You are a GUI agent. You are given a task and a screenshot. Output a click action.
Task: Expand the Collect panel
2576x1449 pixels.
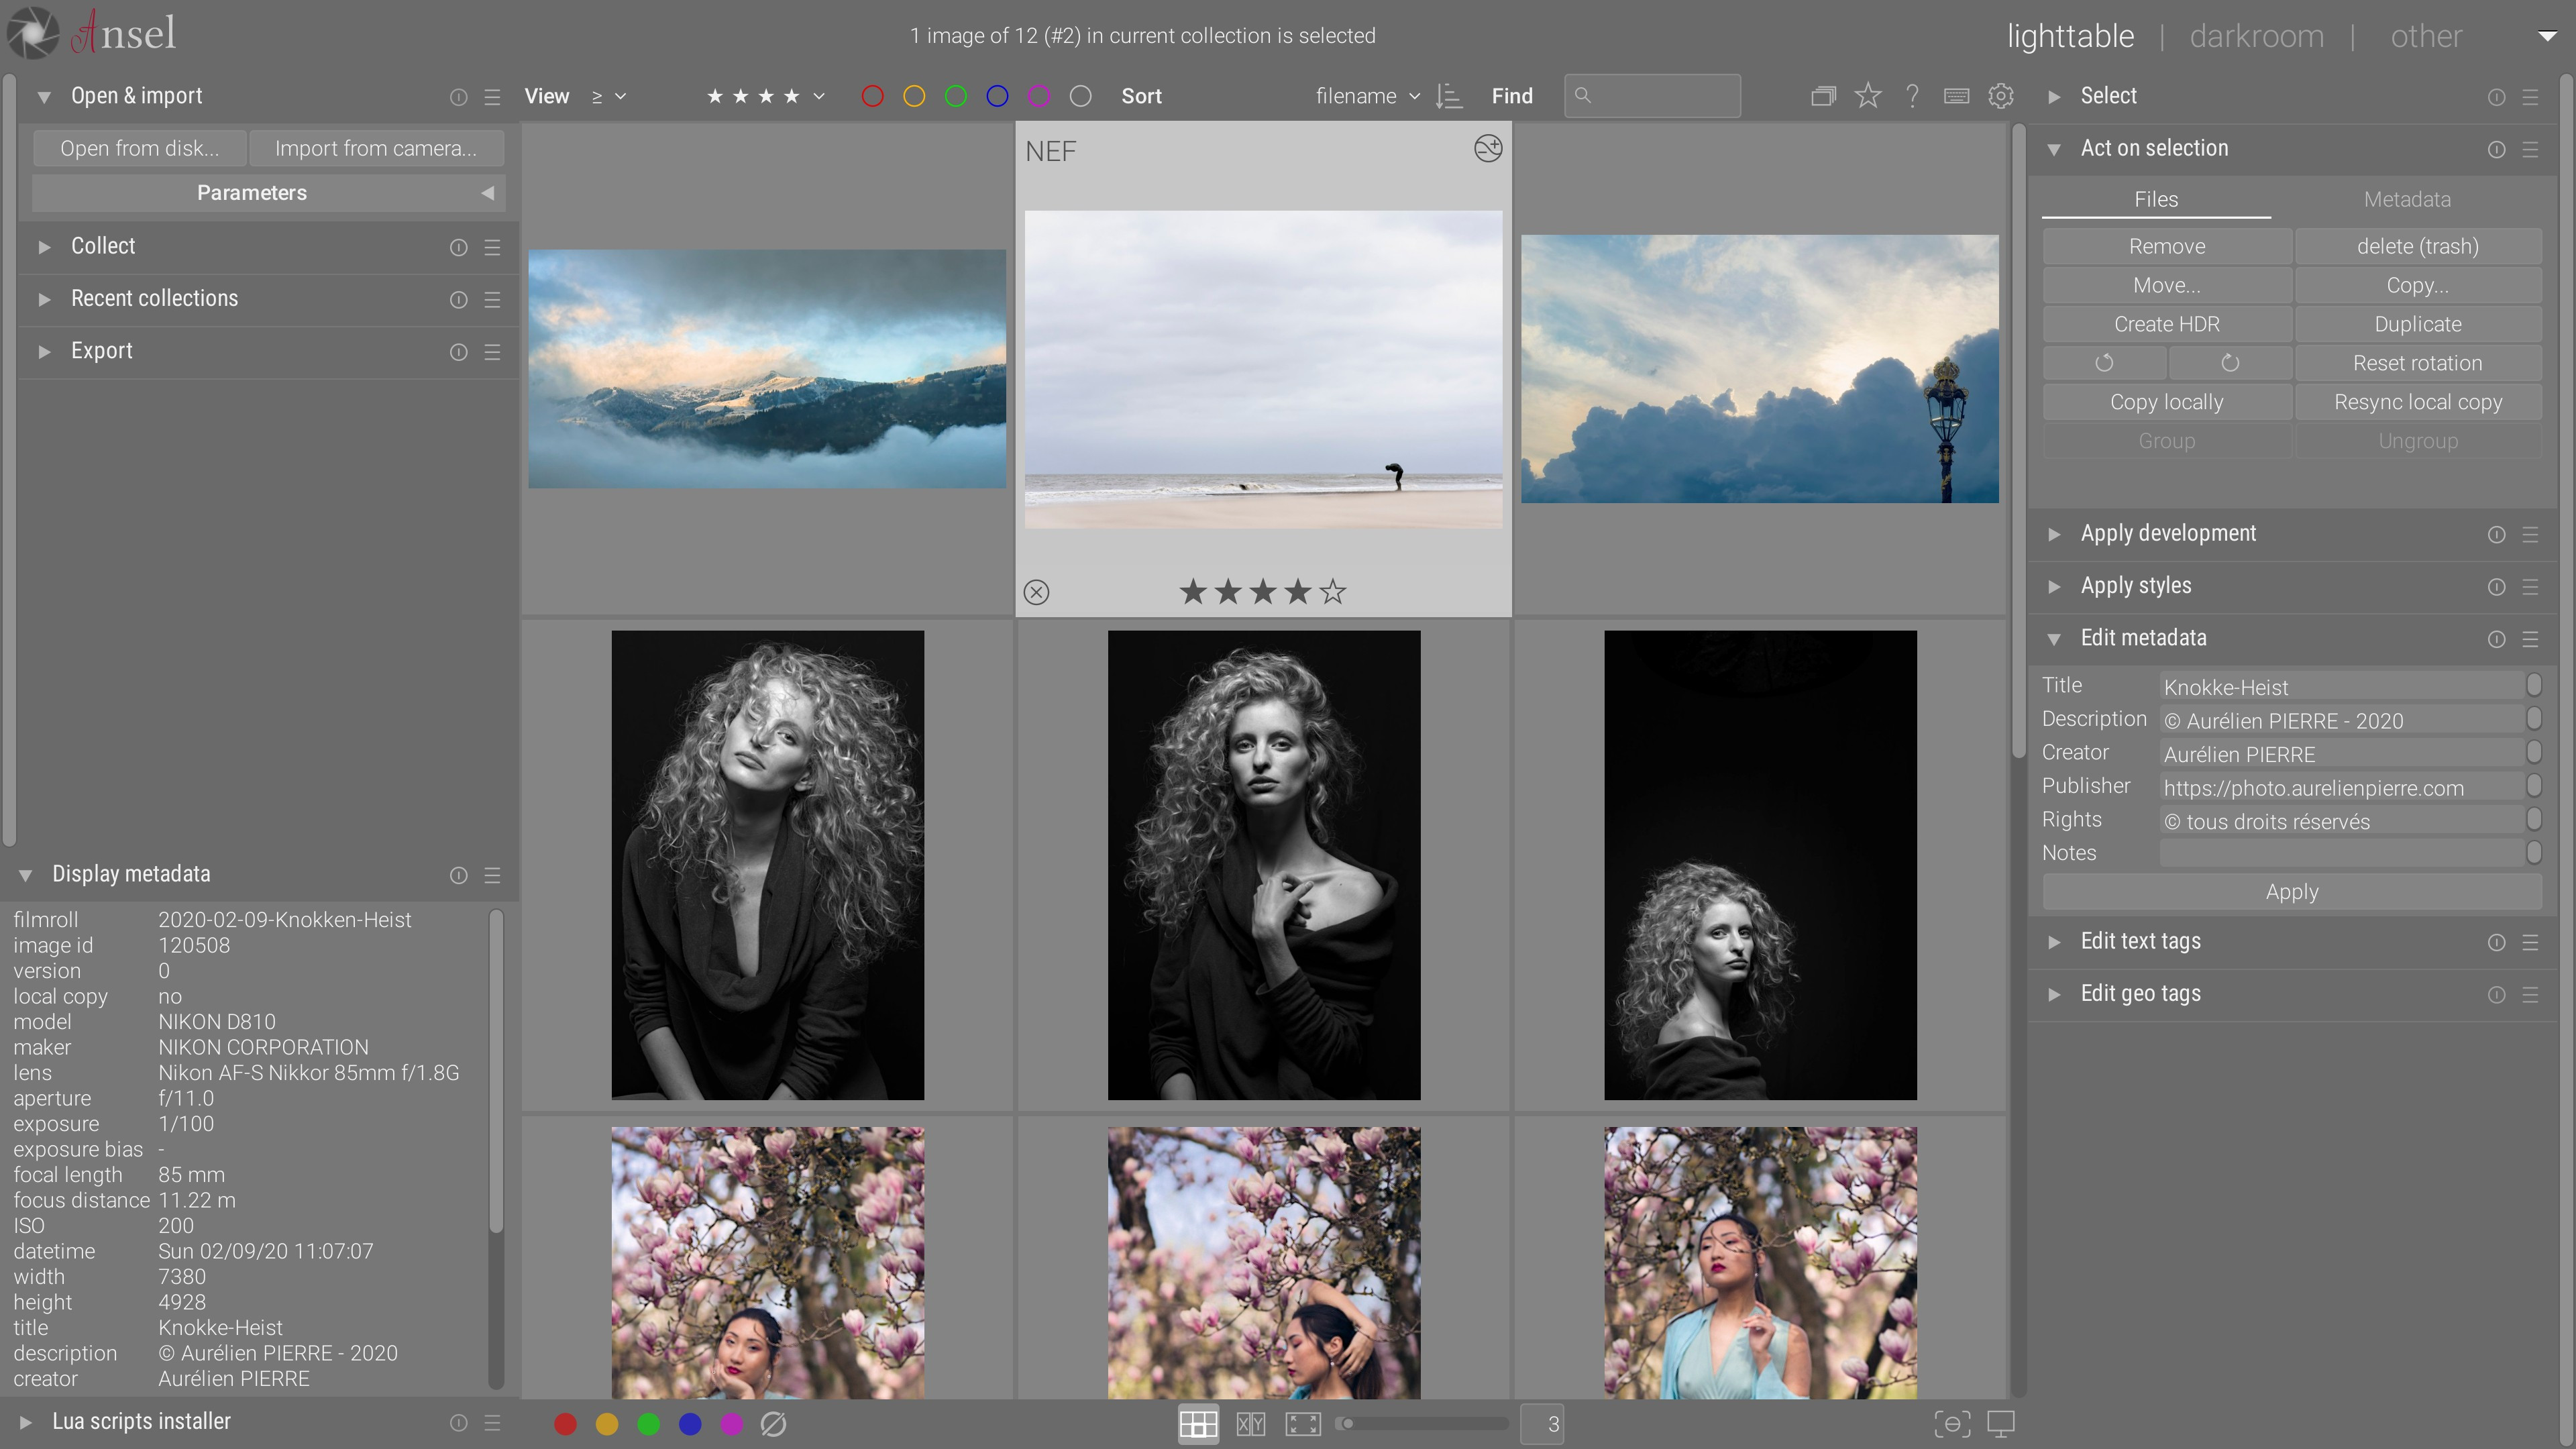103,246
